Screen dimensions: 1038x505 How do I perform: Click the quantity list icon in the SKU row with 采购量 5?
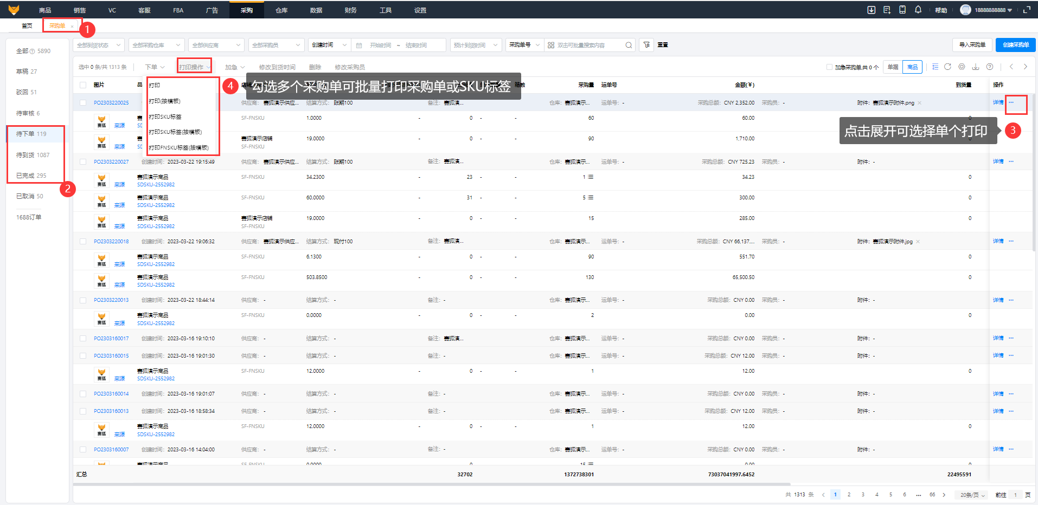pos(591,198)
